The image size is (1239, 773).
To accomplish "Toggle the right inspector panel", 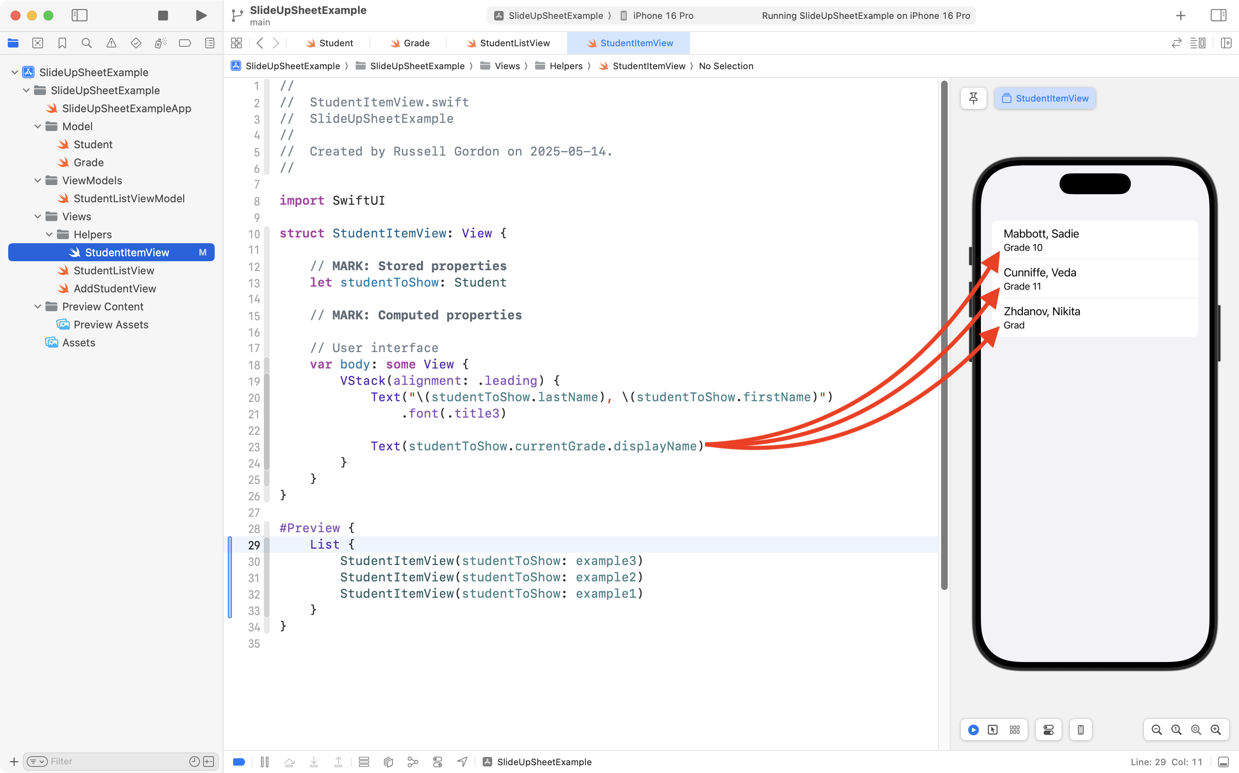I will [x=1219, y=15].
